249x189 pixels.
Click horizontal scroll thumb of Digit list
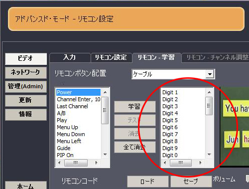point(181,163)
